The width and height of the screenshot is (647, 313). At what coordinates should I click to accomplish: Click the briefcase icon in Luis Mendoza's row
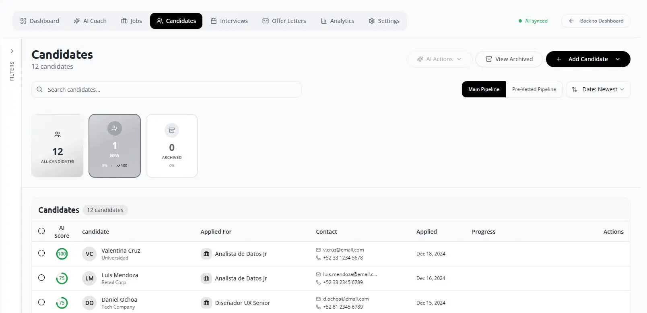pyautogui.click(x=206, y=278)
